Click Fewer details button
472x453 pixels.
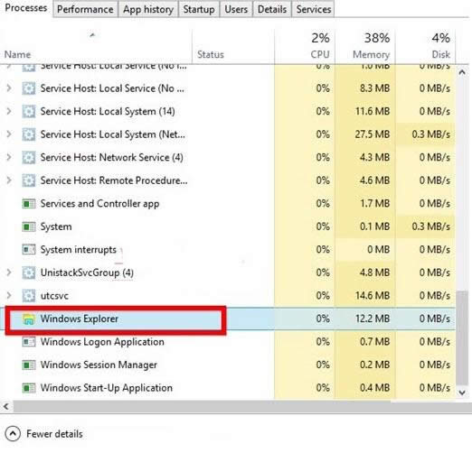pyautogui.click(x=44, y=434)
